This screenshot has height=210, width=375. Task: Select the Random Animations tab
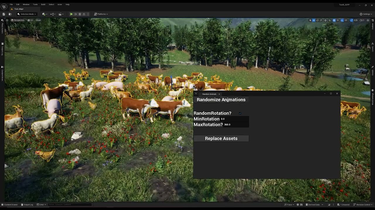pos(209,94)
